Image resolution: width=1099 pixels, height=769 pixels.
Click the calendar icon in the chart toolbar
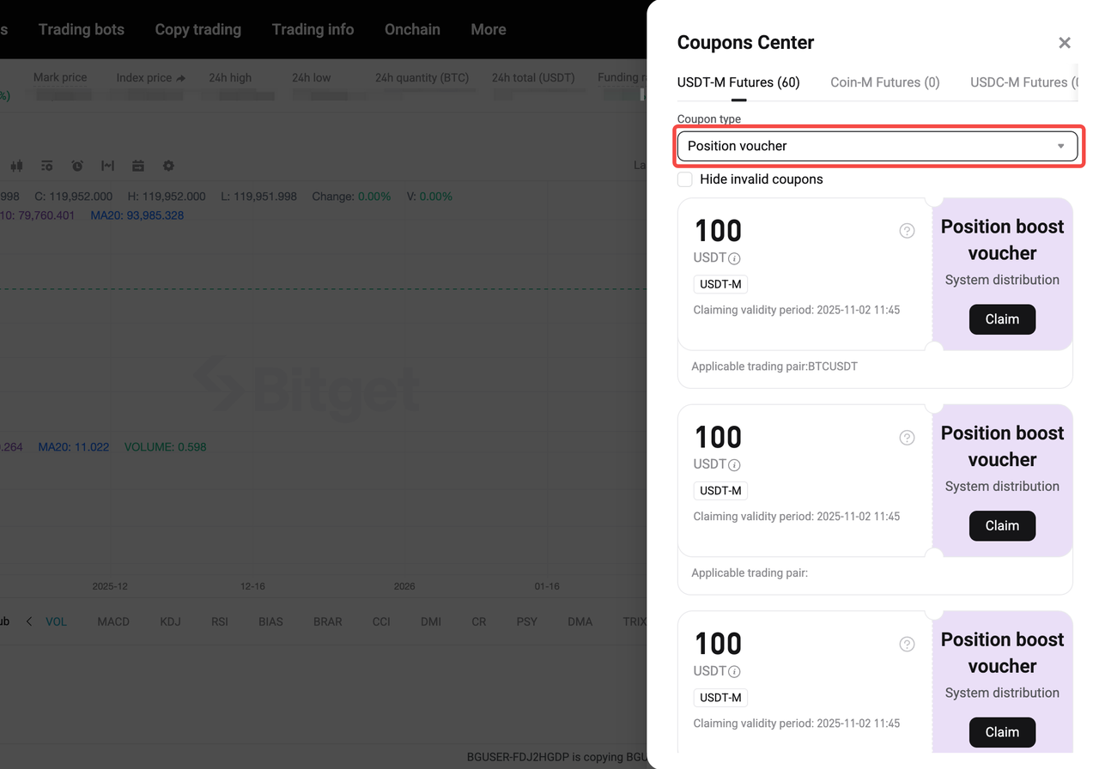point(137,166)
